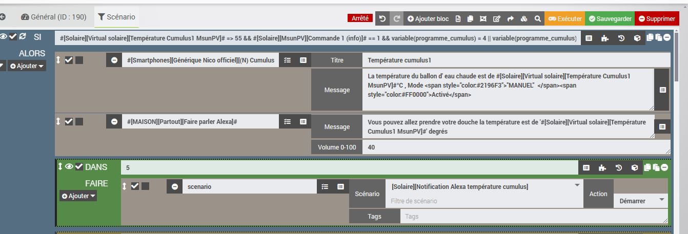Open scenario picker puzzle icon in SI row
Image resolution: width=688 pixels, height=234 pixels.
(605, 38)
